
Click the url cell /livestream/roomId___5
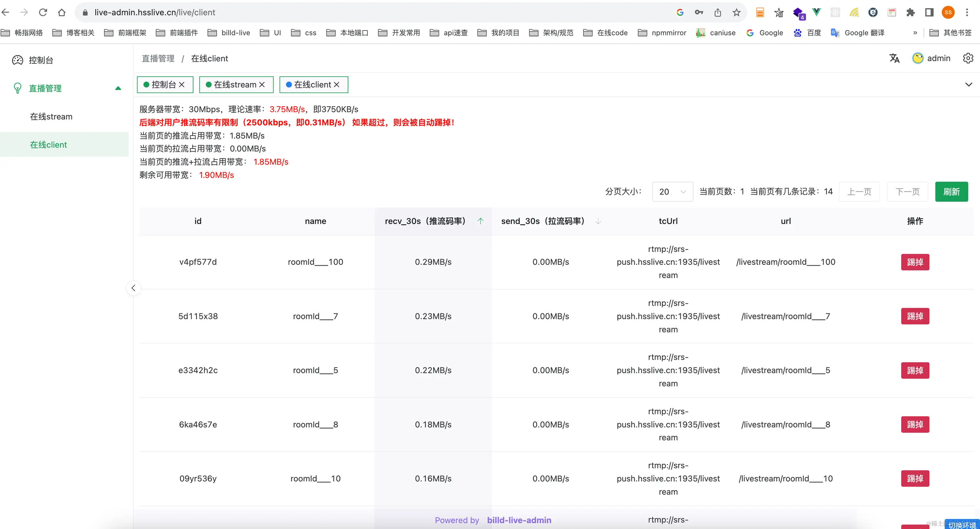click(786, 370)
